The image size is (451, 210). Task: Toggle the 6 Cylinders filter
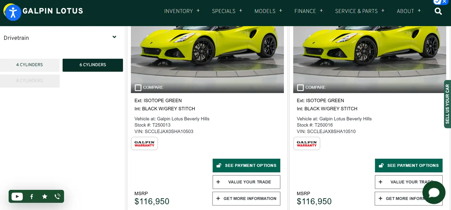coord(93,65)
